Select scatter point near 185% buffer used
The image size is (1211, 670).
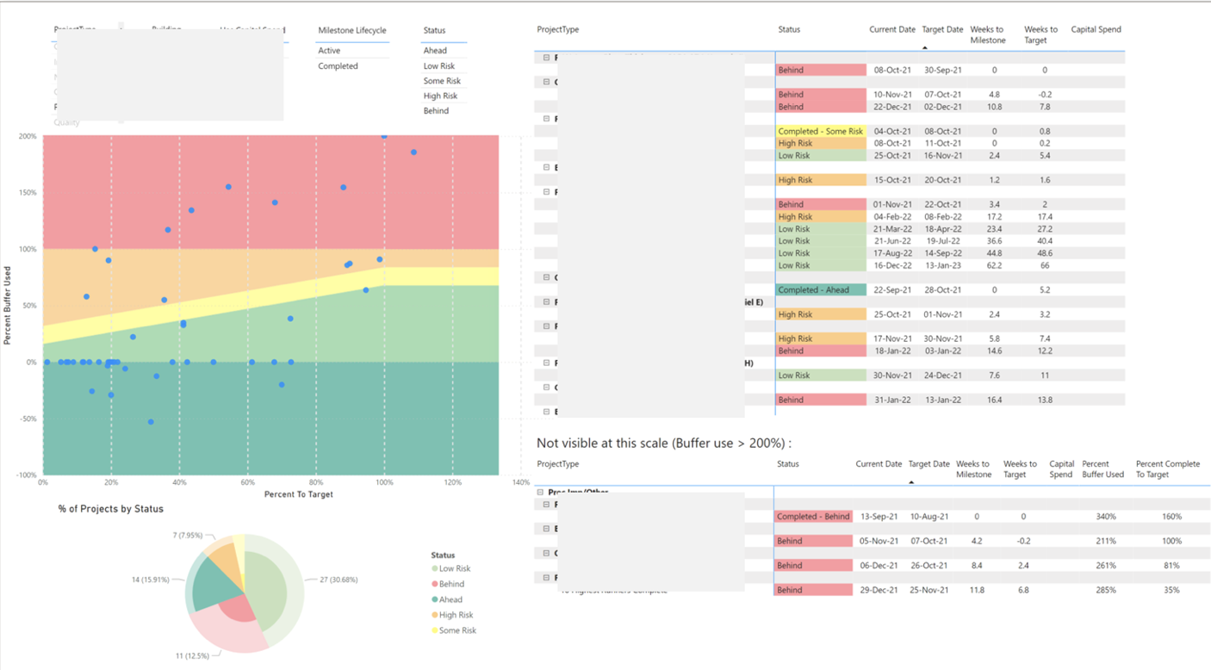413,152
